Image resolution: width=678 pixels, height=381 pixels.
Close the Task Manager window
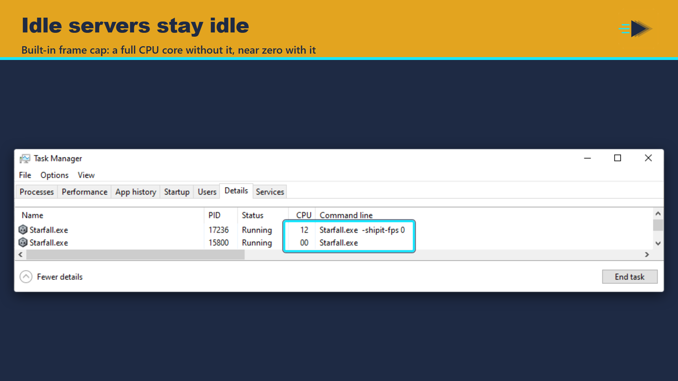(x=648, y=158)
